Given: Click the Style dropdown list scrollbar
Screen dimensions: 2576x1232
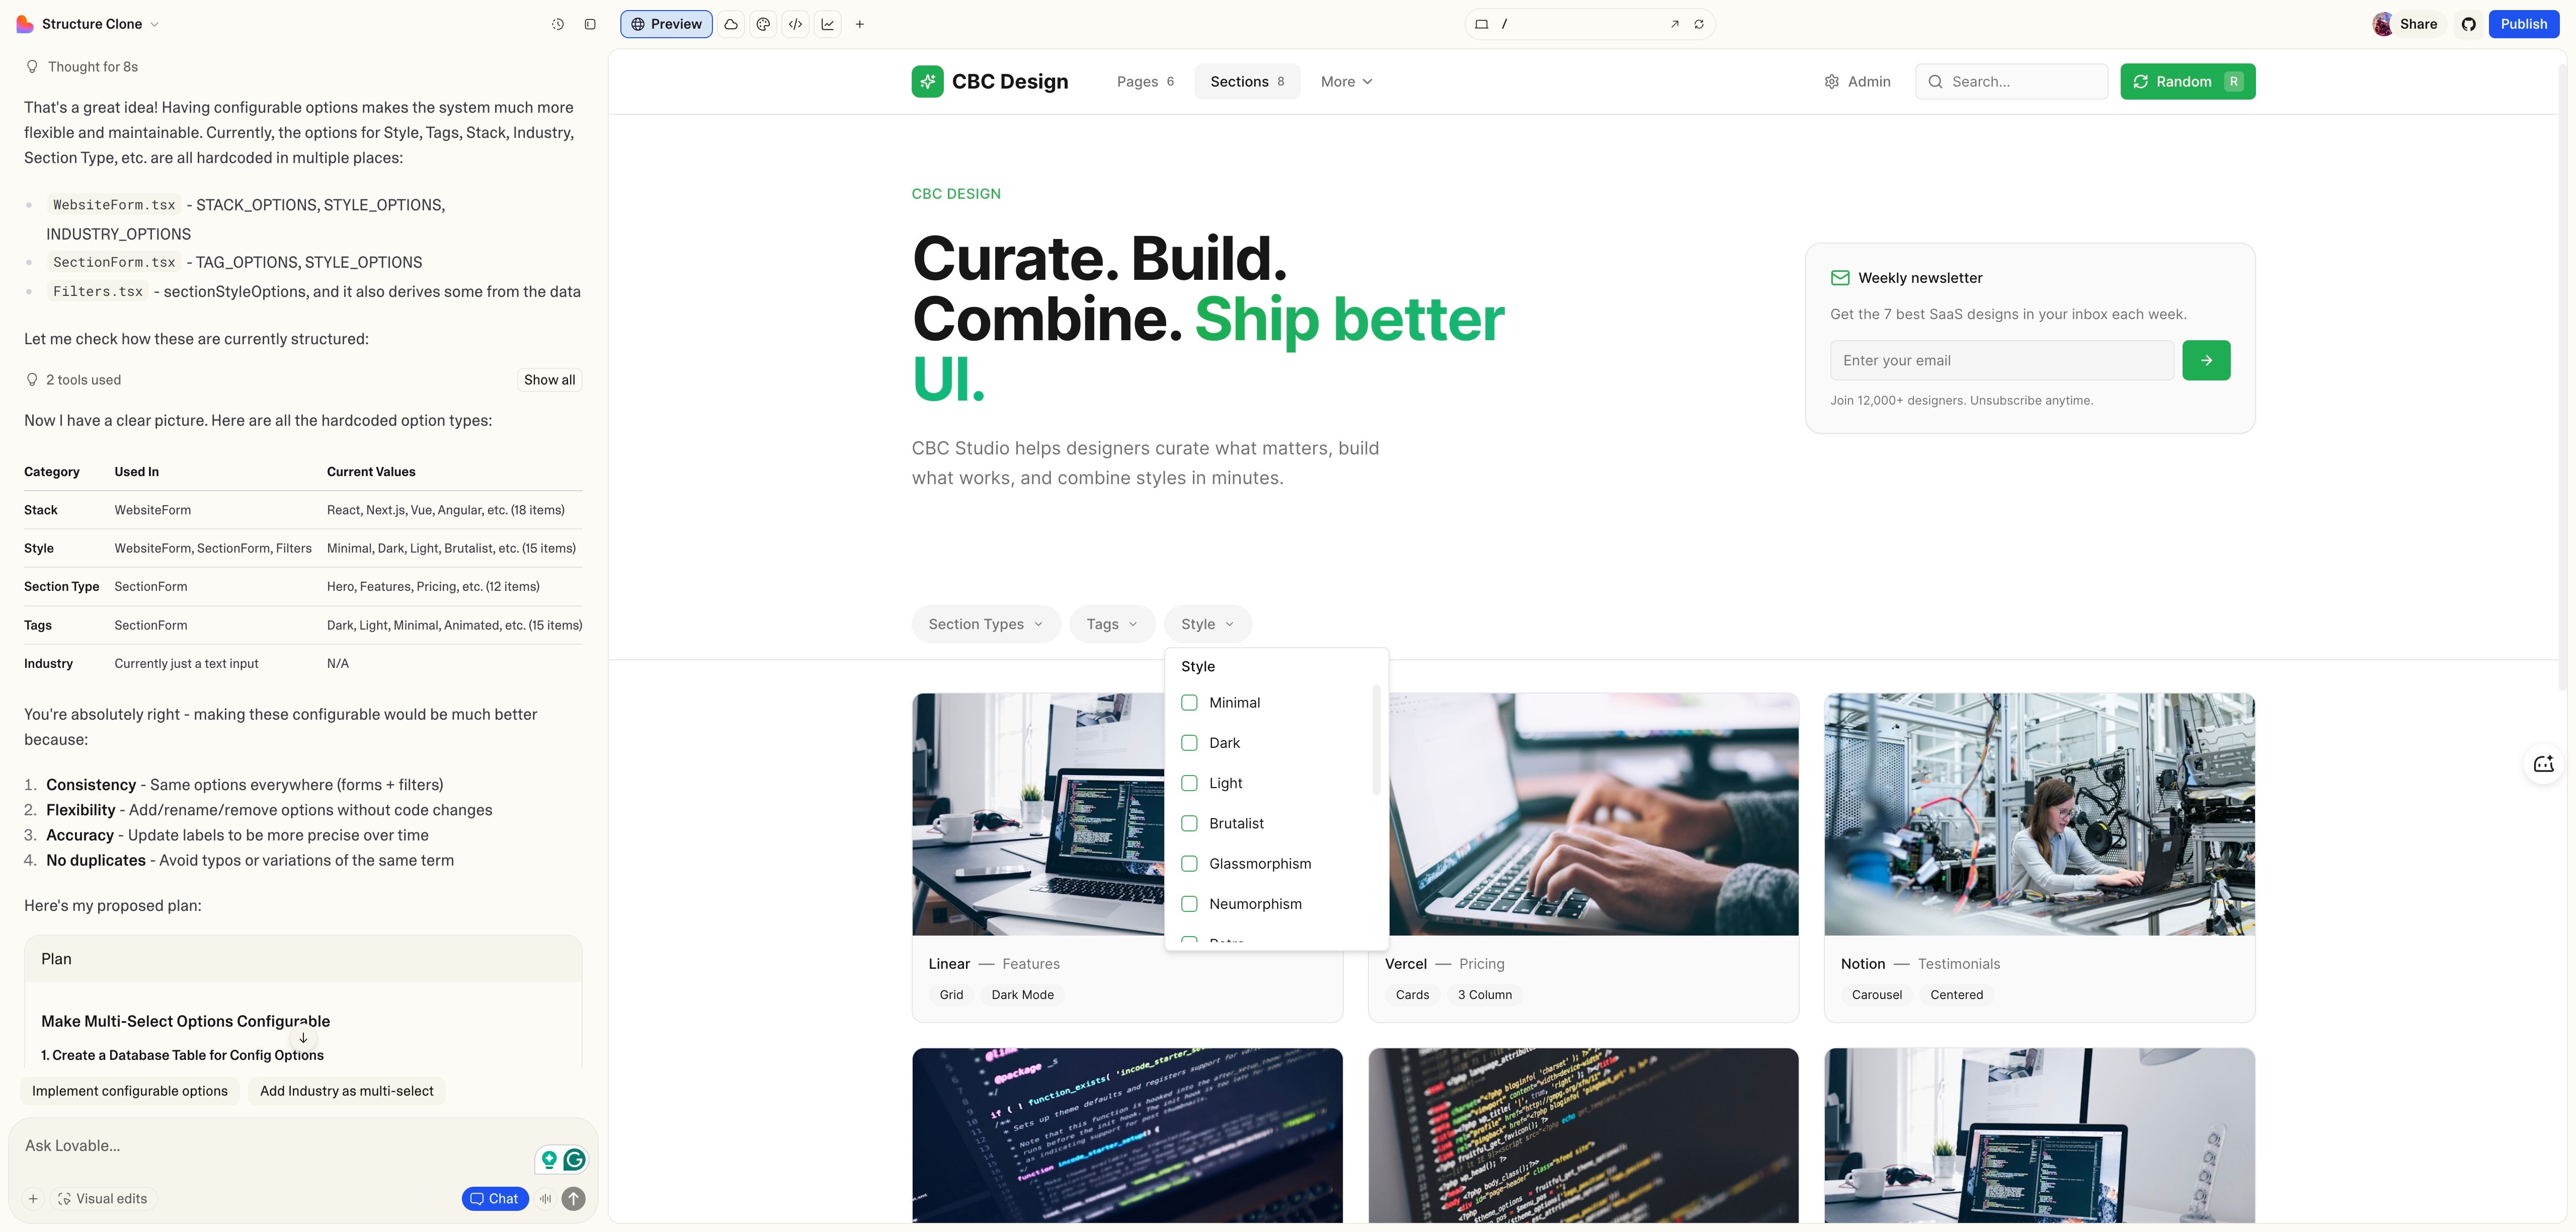Looking at the screenshot, I should point(1376,740).
